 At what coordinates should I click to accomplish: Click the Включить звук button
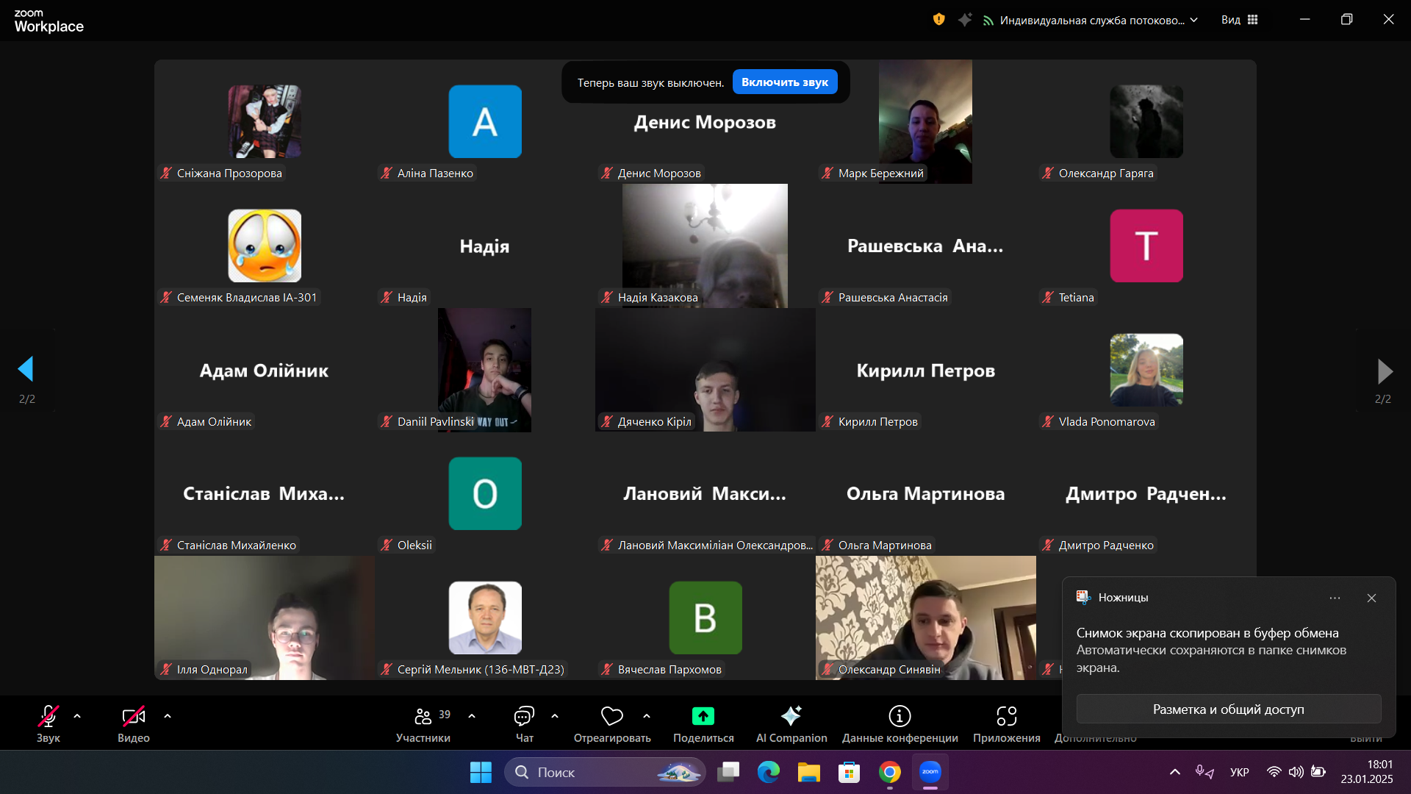[785, 82]
